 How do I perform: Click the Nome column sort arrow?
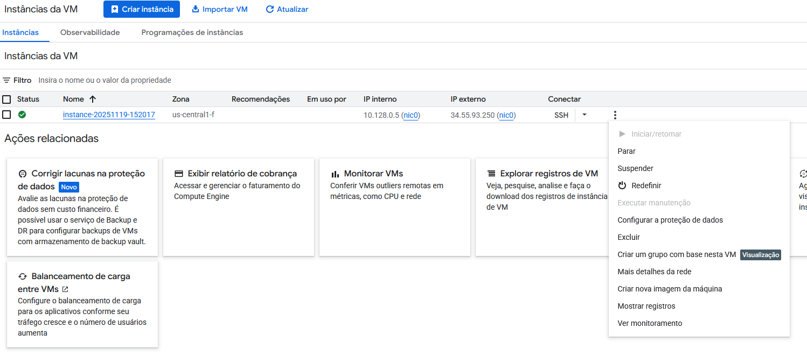pyautogui.click(x=93, y=99)
